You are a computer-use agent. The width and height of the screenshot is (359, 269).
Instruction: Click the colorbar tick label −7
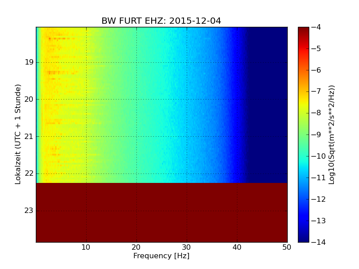pos(316,91)
